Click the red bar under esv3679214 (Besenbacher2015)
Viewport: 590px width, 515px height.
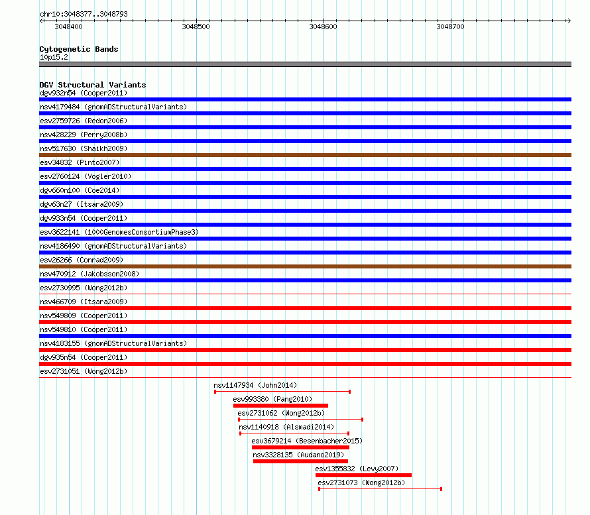click(301, 447)
